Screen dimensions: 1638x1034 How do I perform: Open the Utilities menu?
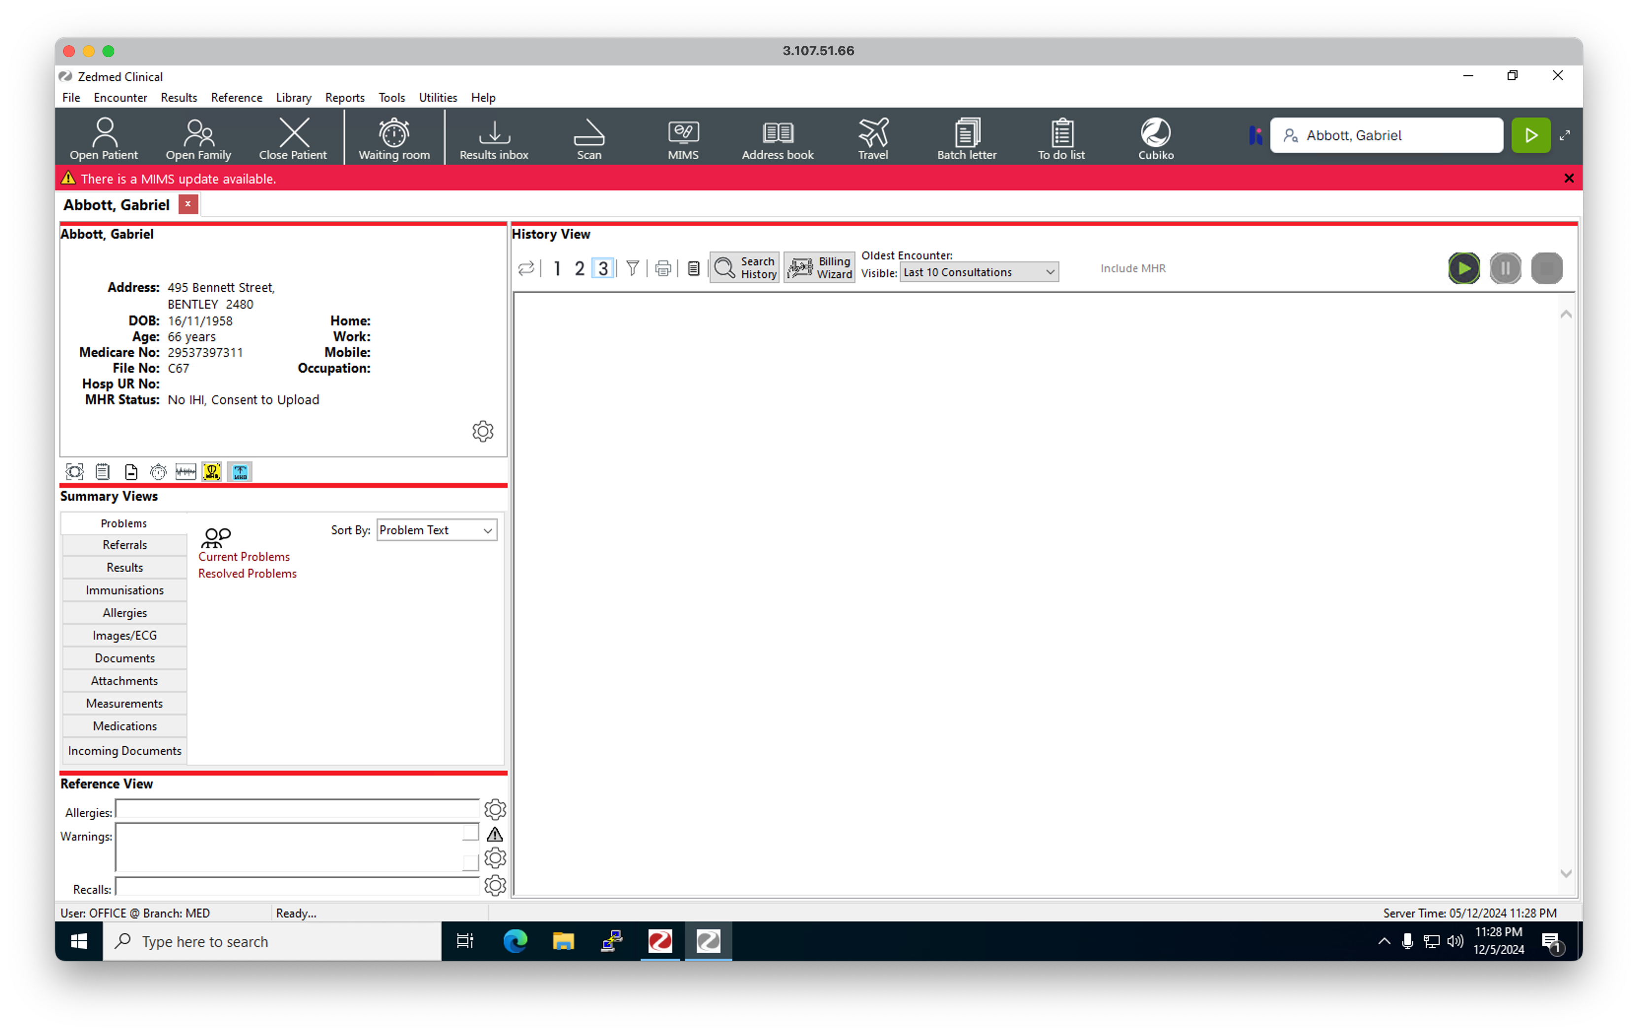tap(438, 97)
